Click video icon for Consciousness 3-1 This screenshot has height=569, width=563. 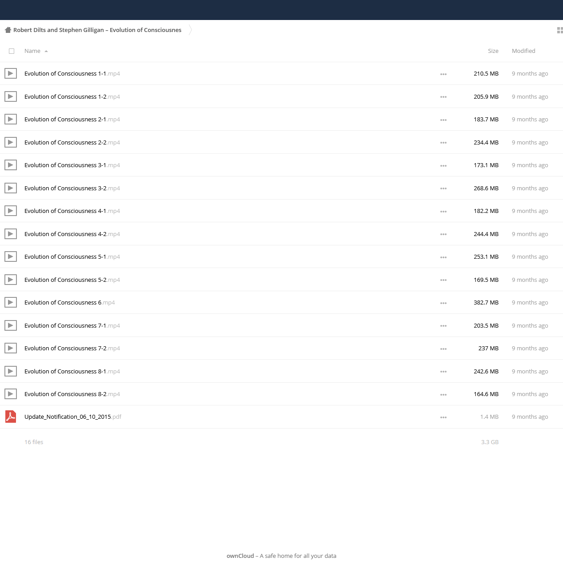pyautogui.click(x=11, y=165)
